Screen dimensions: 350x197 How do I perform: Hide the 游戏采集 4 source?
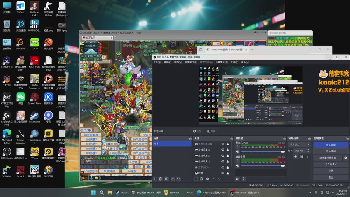point(223,150)
